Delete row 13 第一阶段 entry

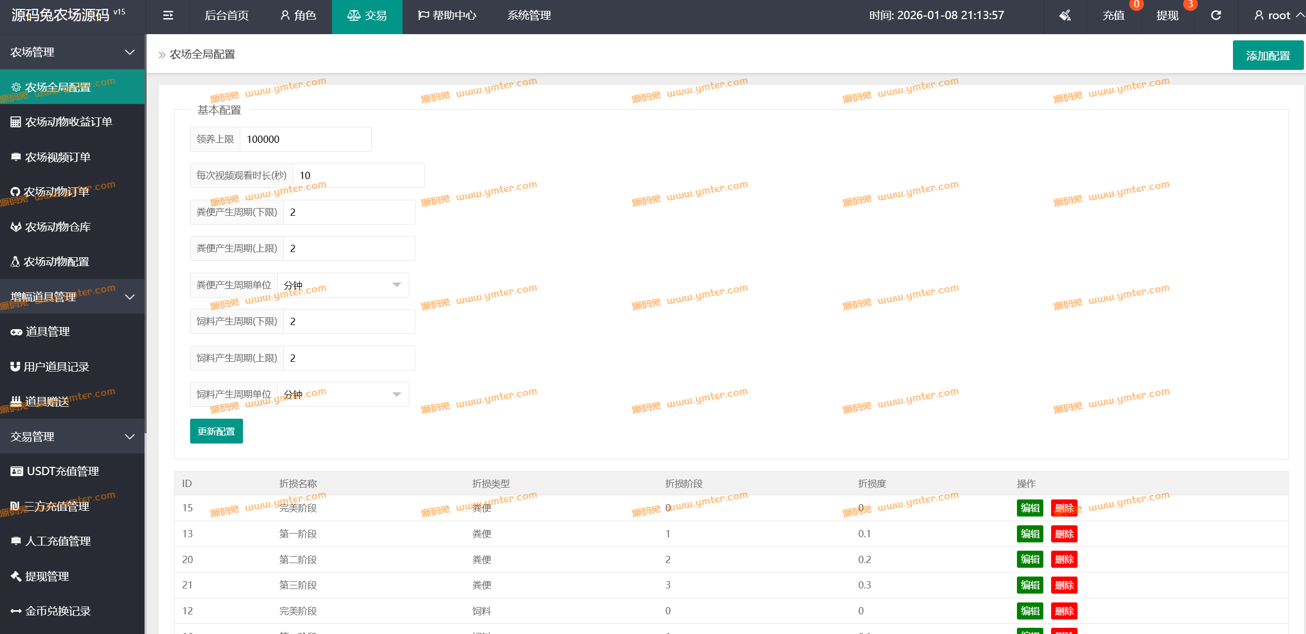tap(1064, 534)
